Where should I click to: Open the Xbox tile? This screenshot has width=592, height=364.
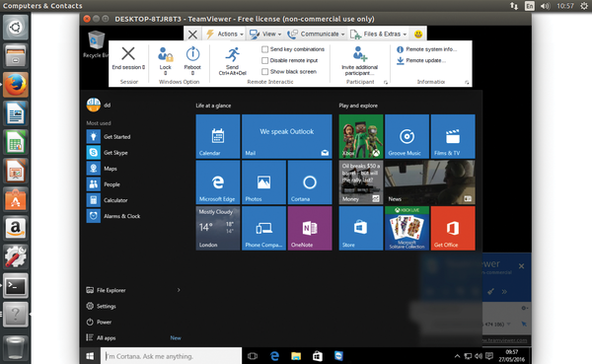click(361, 136)
